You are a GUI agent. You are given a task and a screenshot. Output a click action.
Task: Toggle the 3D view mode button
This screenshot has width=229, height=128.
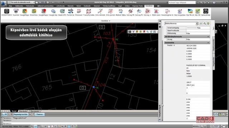pyautogui.click(x=10, y=114)
